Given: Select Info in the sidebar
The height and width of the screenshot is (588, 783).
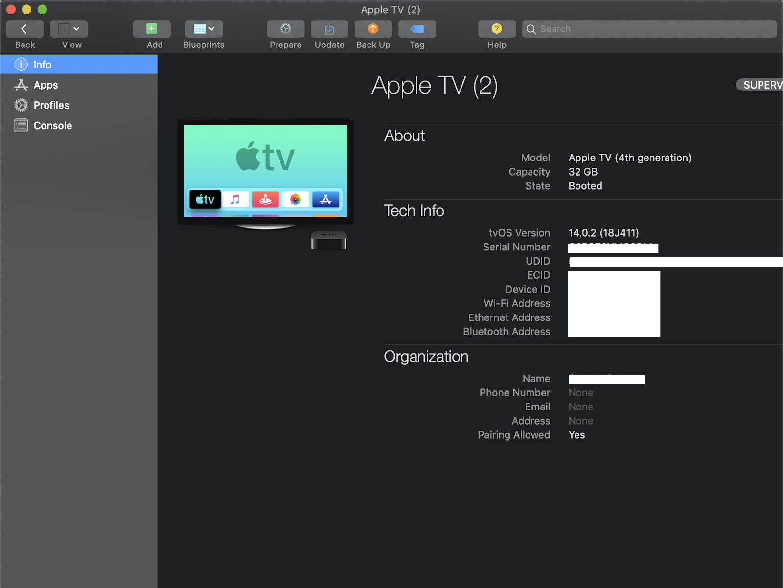Looking at the screenshot, I should (79, 64).
